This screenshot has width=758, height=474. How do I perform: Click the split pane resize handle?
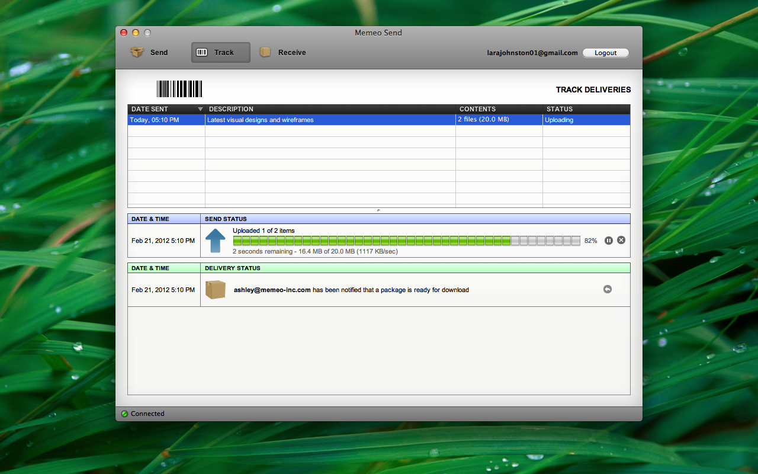(378, 210)
